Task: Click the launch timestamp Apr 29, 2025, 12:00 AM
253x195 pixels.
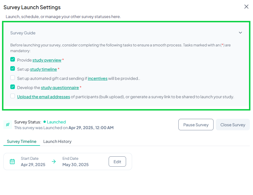Action: pyautogui.click(x=91, y=128)
